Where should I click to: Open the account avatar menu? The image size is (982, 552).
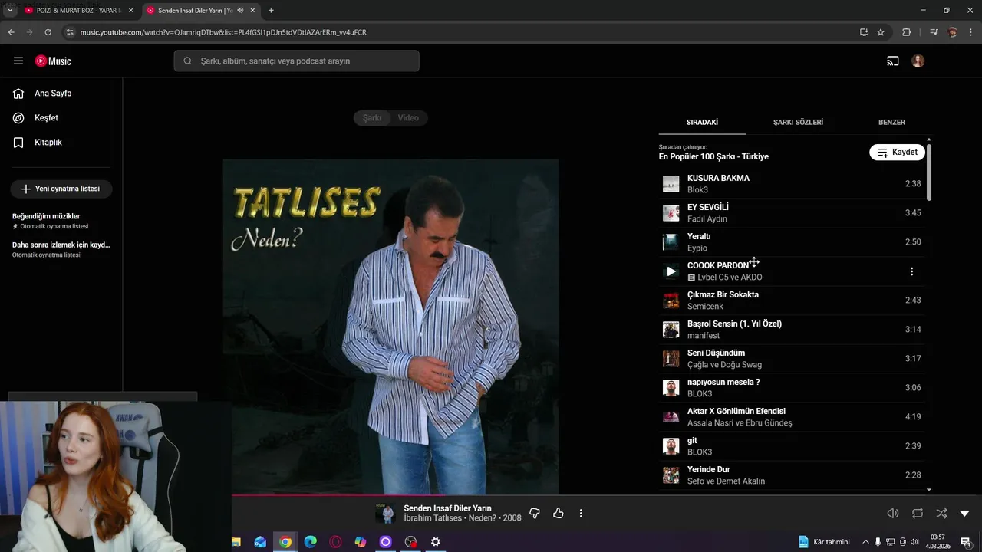click(918, 61)
